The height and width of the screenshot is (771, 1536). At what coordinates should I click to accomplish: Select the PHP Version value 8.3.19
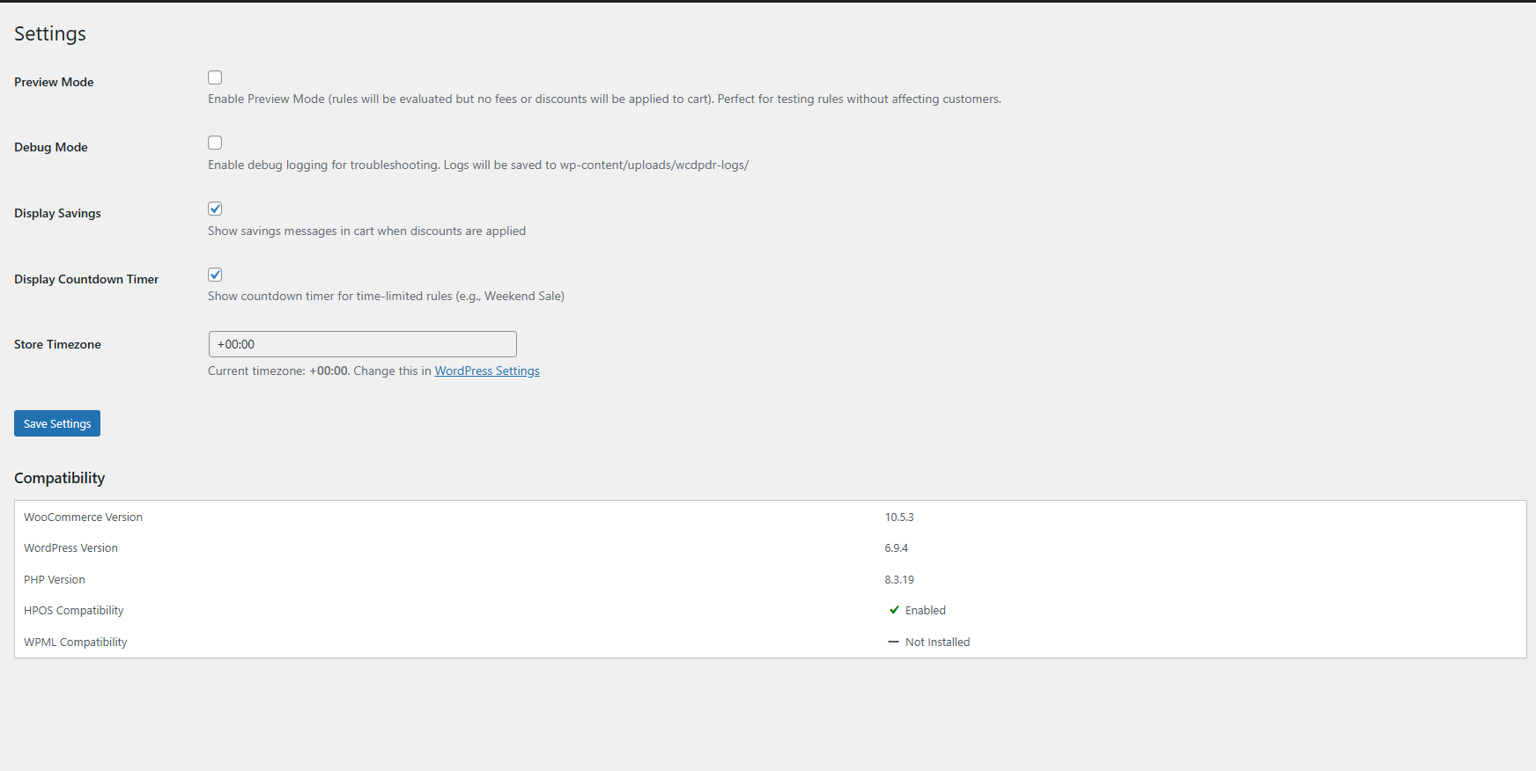point(899,579)
